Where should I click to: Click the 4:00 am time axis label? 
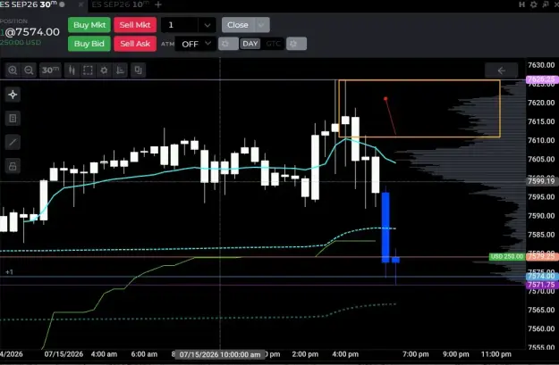pos(104,354)
